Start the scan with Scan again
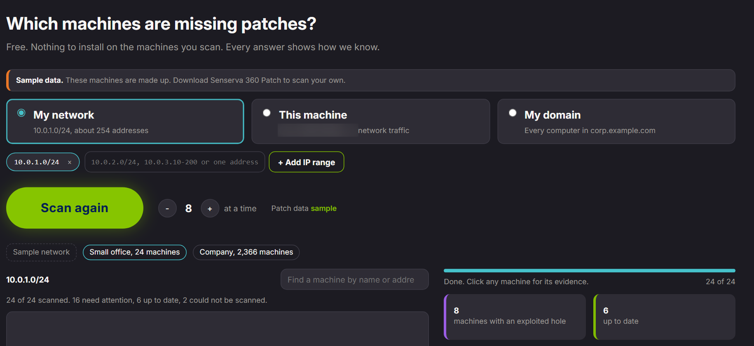Viewport: 754px width, 346px height. pyautogui.click(x=75, y=208)
